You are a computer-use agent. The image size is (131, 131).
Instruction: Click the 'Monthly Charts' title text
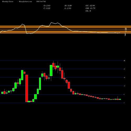point(8,2)
